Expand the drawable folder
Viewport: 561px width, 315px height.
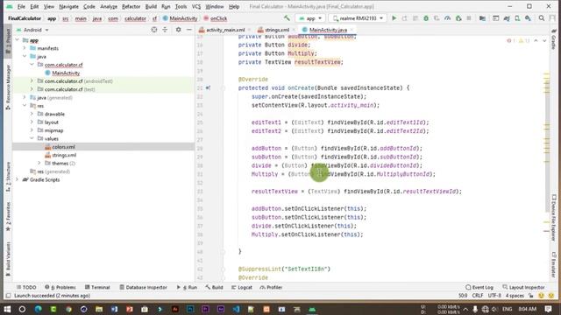point(32,114)
